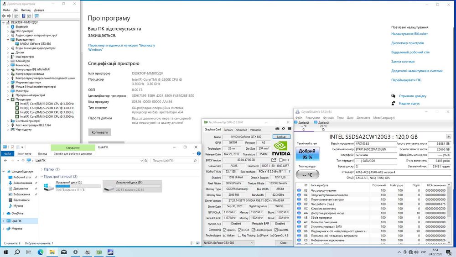Switch Explorer to details view icon
The height and width of the screenshot is (257, 456).
(192, 243)
